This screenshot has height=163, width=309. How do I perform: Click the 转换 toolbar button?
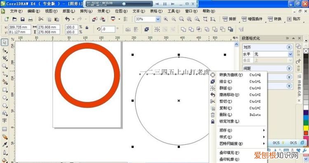coord(274,19)
